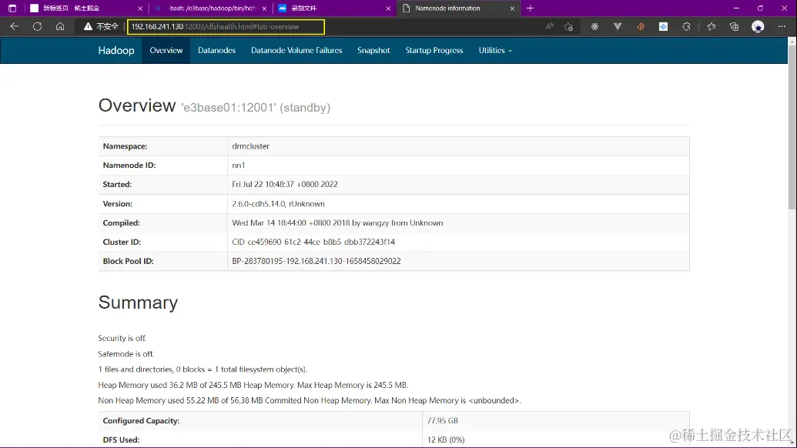
Task: Click the page vertical scrollbar thumb
Action: click(792, 127)
